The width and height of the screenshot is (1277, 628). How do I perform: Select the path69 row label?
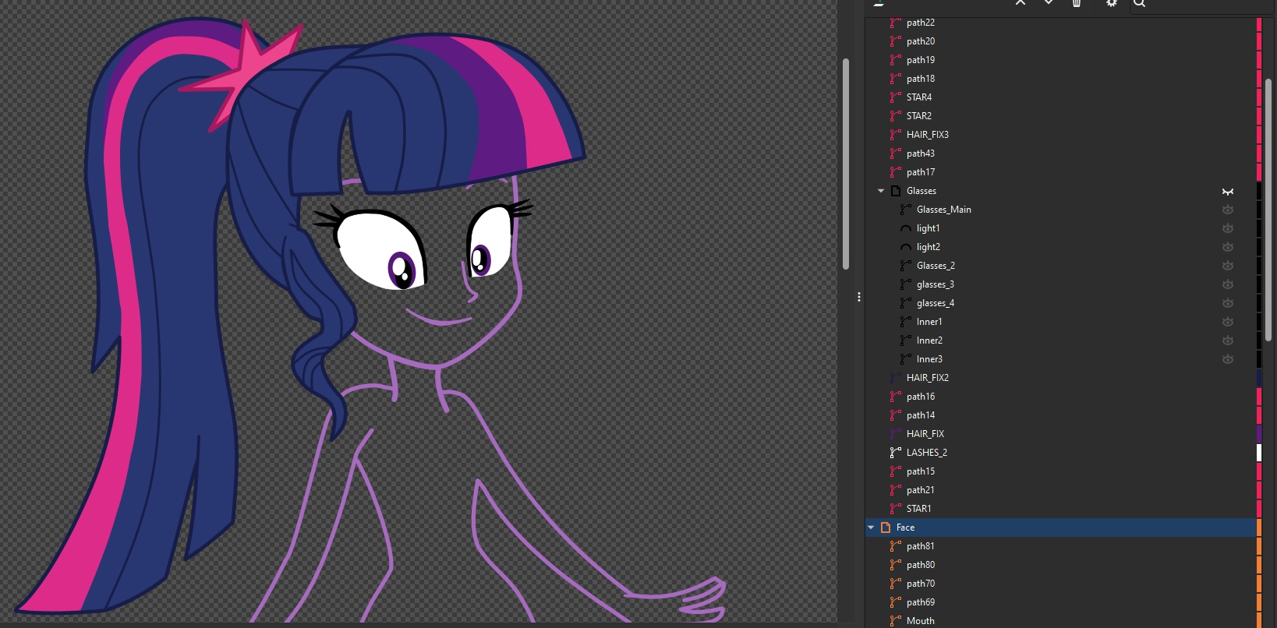point(921,602)
